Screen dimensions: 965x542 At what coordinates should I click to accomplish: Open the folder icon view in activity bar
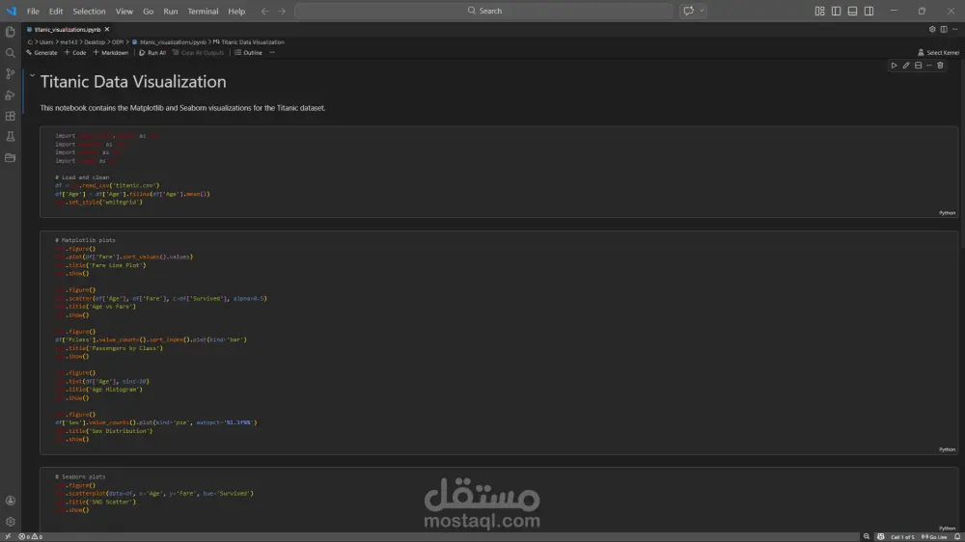pyautogui.click(x=11, y=157)
